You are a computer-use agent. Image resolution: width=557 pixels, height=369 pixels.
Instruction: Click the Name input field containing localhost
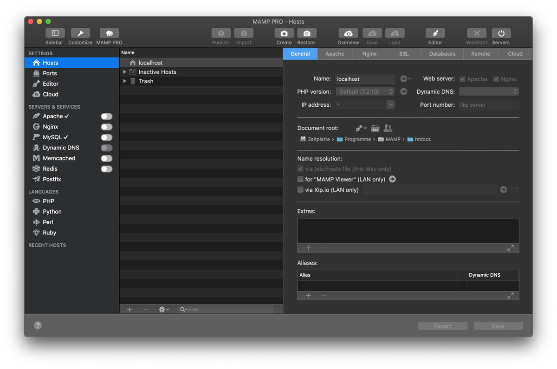[x=365, y=79]
